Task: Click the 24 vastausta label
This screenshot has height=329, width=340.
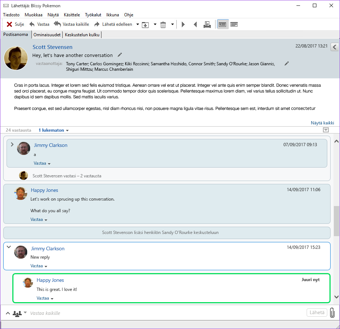Action: coord(19,130)
